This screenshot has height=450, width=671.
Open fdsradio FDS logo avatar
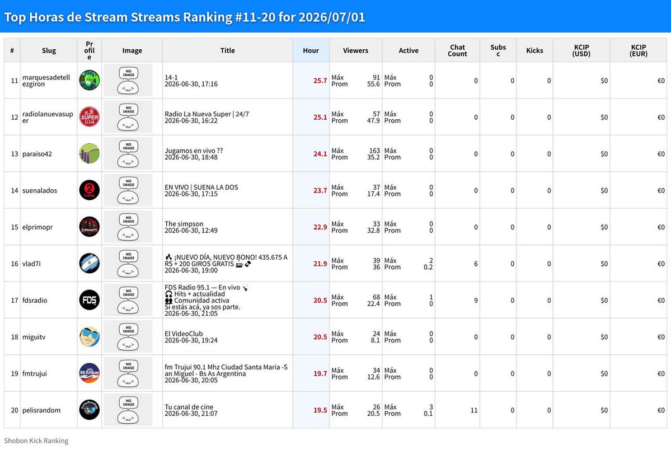tap(90, 300)
